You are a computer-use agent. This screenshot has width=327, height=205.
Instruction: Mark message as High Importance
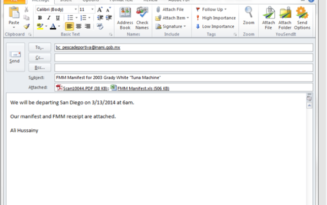215,18
